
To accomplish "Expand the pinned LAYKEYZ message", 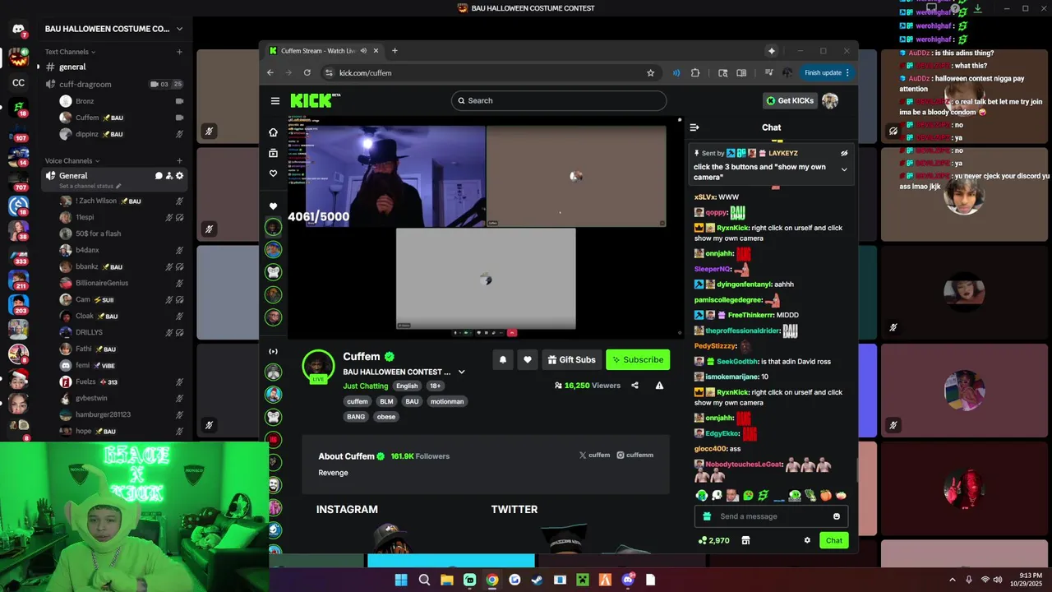I will click(x=843, y=169).
